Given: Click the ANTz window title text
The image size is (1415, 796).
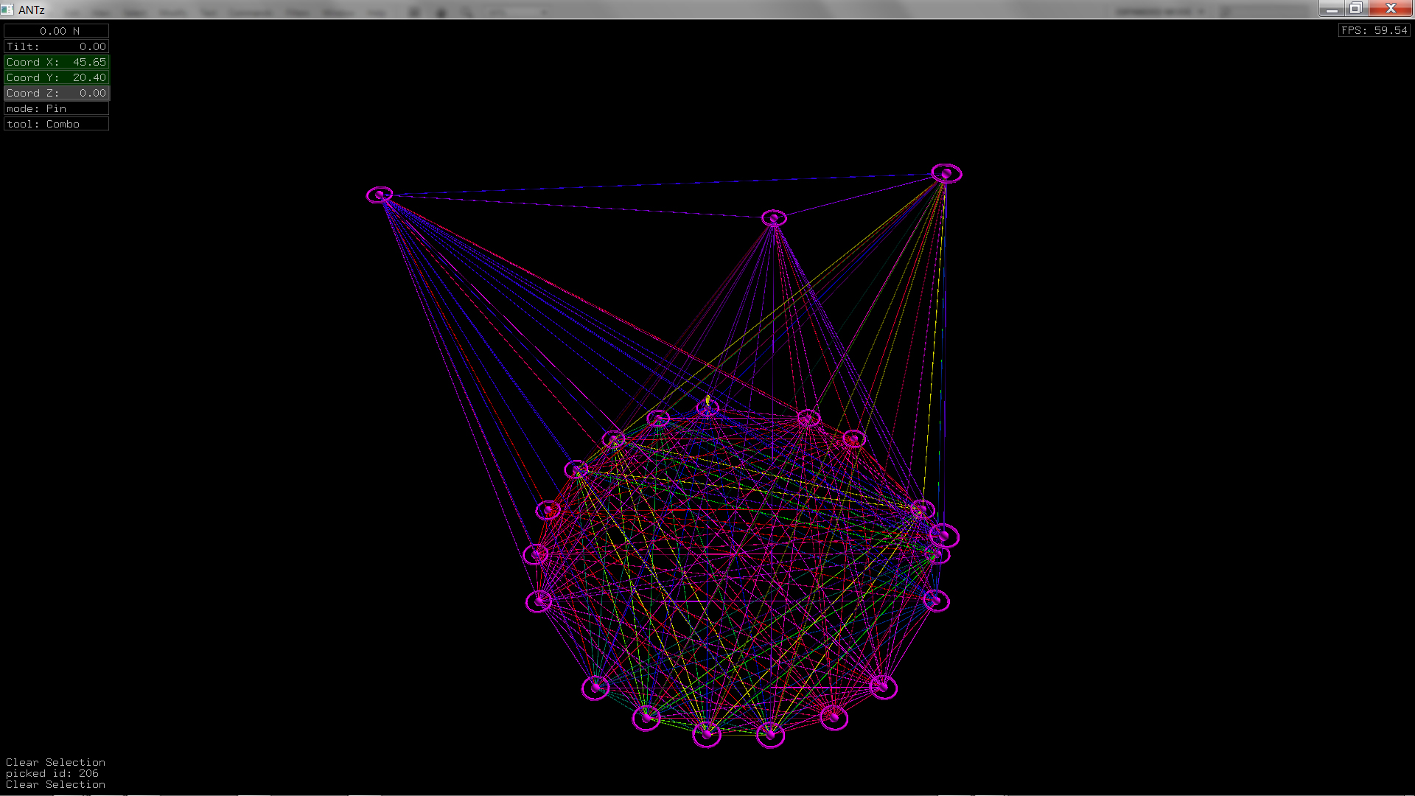Looking at the screenshot, I should click(x=32, y=10).
